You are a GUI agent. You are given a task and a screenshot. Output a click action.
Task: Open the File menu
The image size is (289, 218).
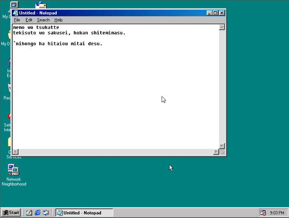point(17,20)
